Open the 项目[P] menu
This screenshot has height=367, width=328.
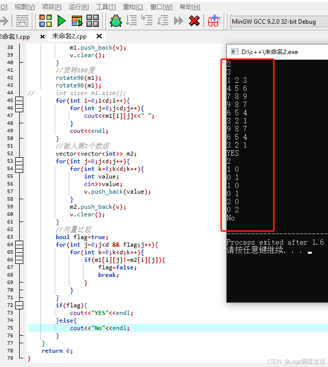point(52,7)
